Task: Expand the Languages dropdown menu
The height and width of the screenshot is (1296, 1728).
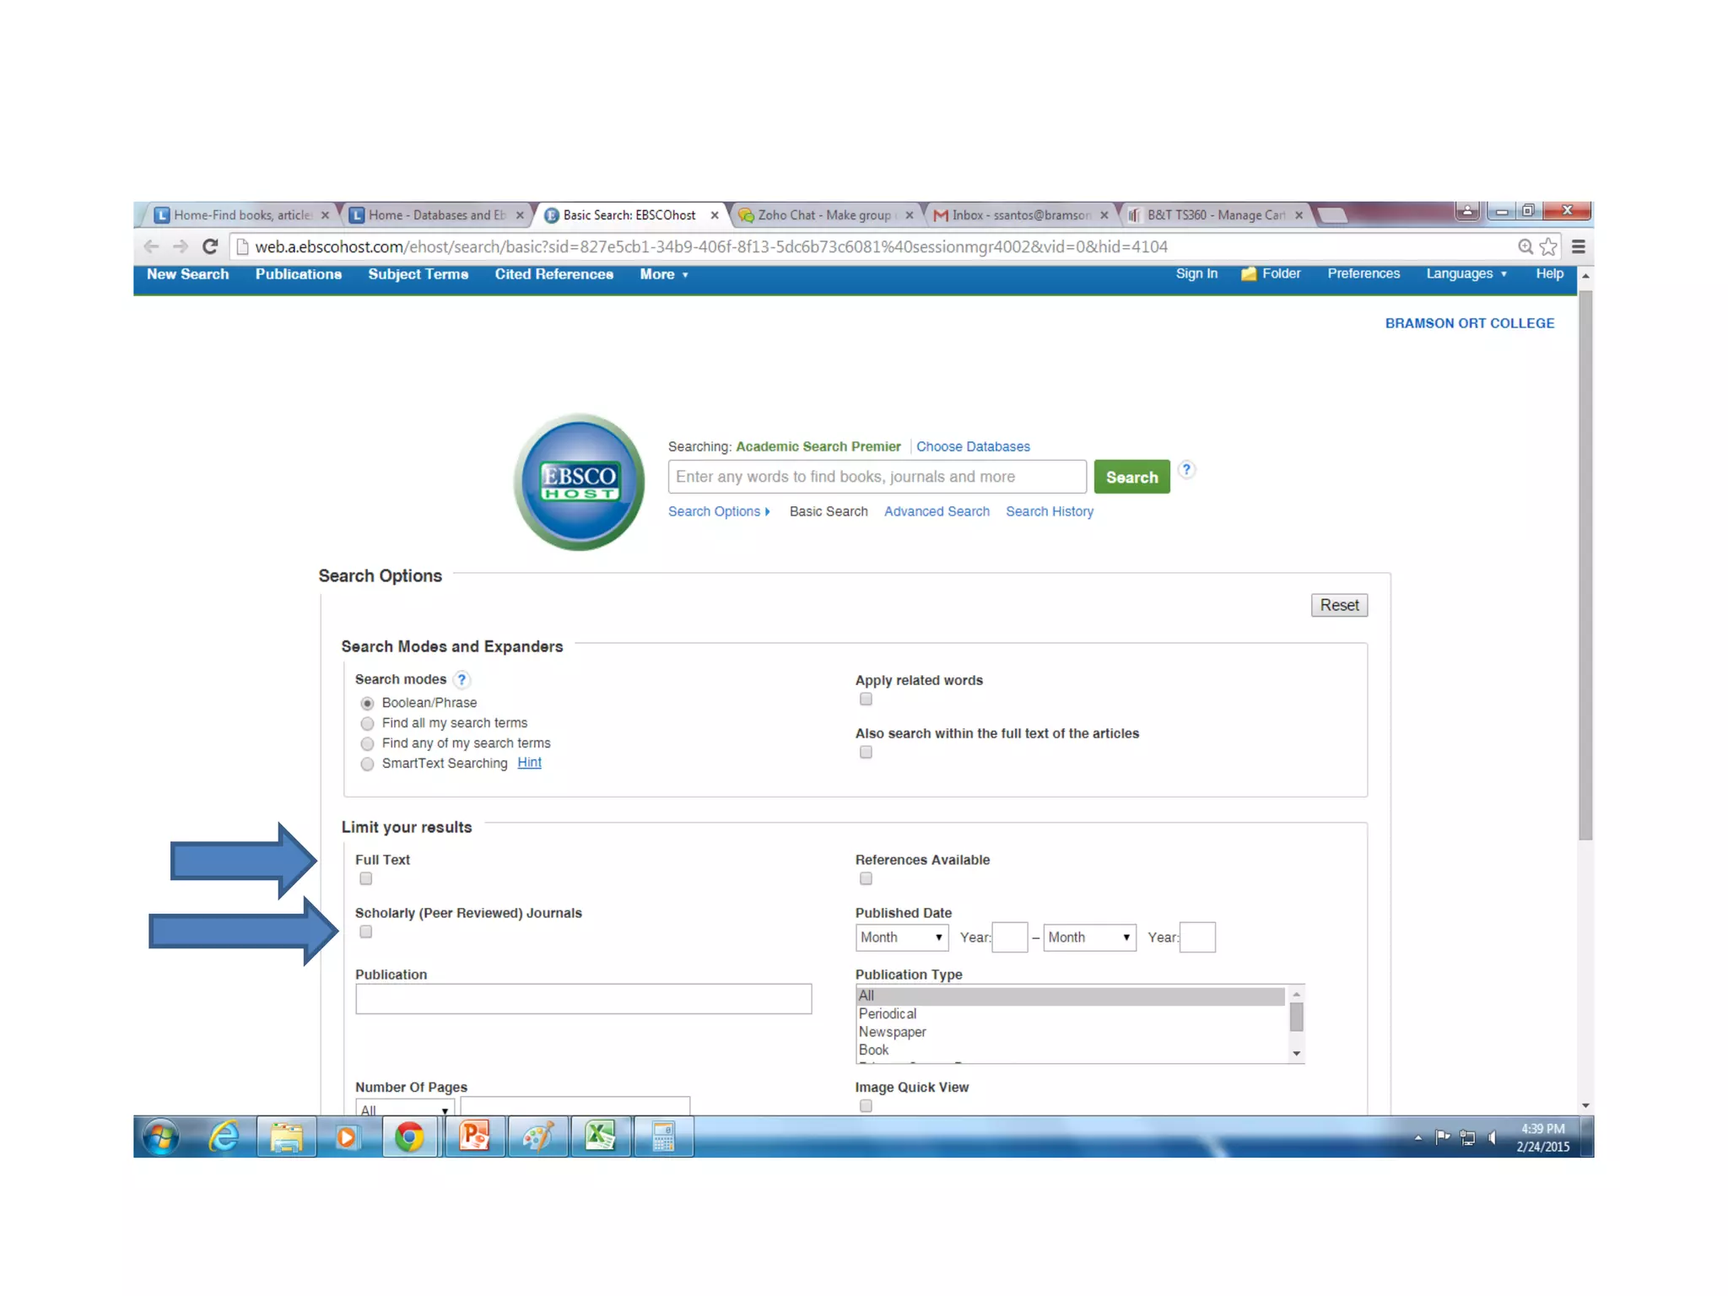Action: pos(1466,274)
